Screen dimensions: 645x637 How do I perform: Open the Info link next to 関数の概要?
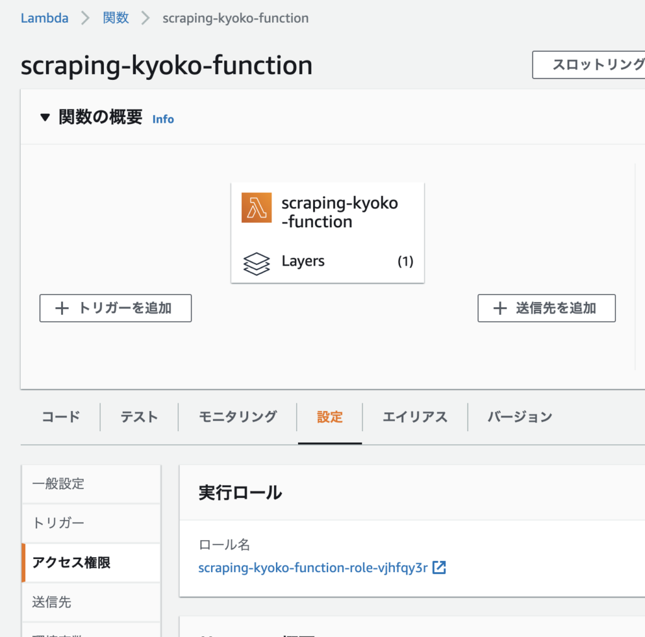[x=163, y=119]
